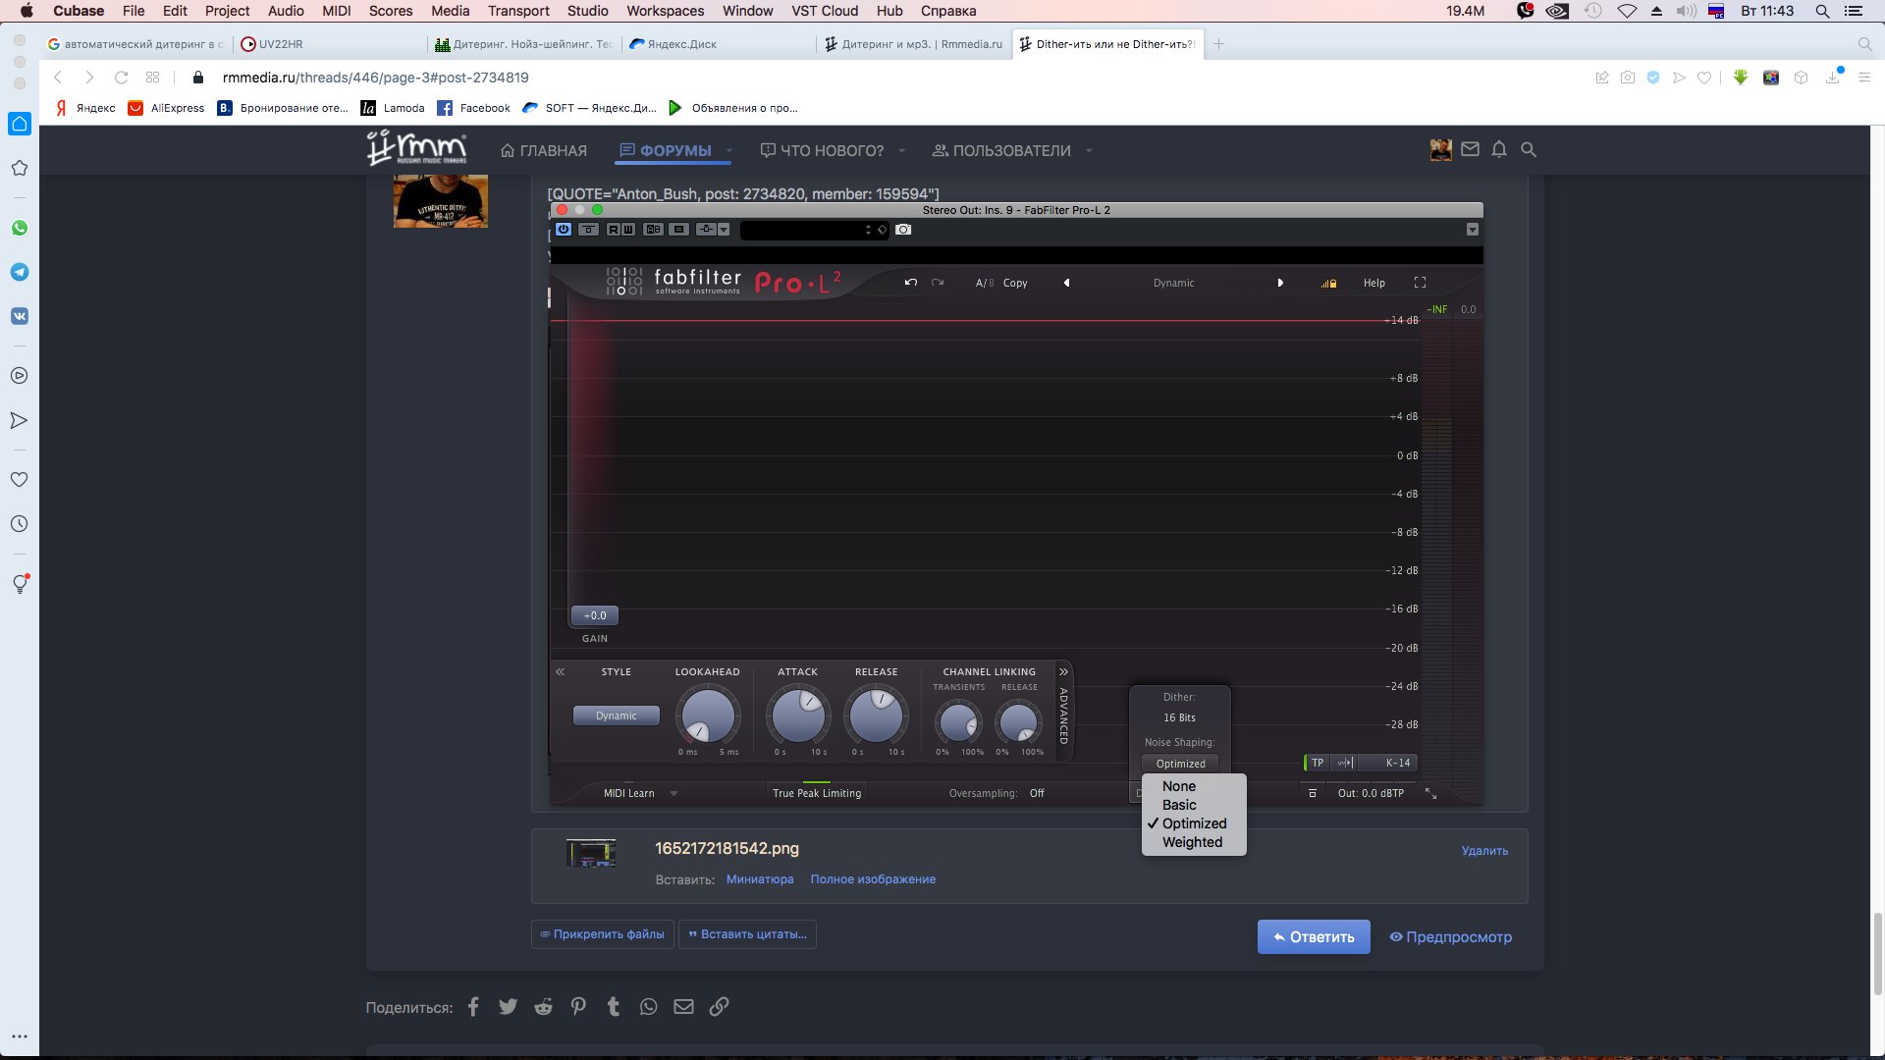Click the Вставить цитаты button

[747, 934]
